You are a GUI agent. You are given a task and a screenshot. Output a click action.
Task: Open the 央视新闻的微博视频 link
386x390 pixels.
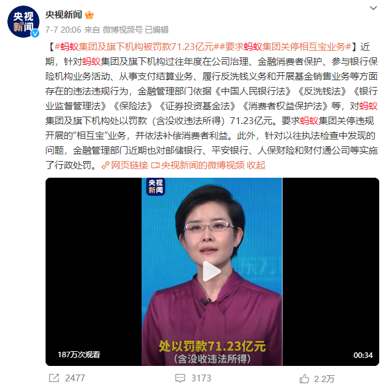[203, 165]
